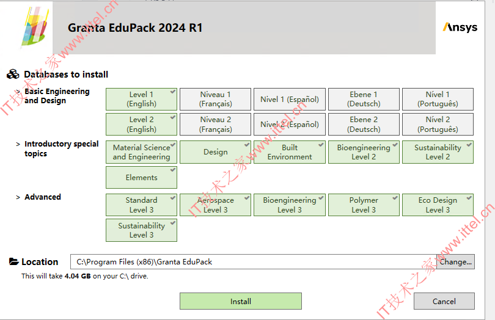Change the install location
The height and width of the screenshot is (320, 495).
point(455,261)
